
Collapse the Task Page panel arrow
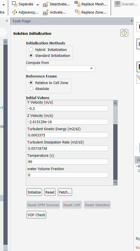[x=132, y=21]
